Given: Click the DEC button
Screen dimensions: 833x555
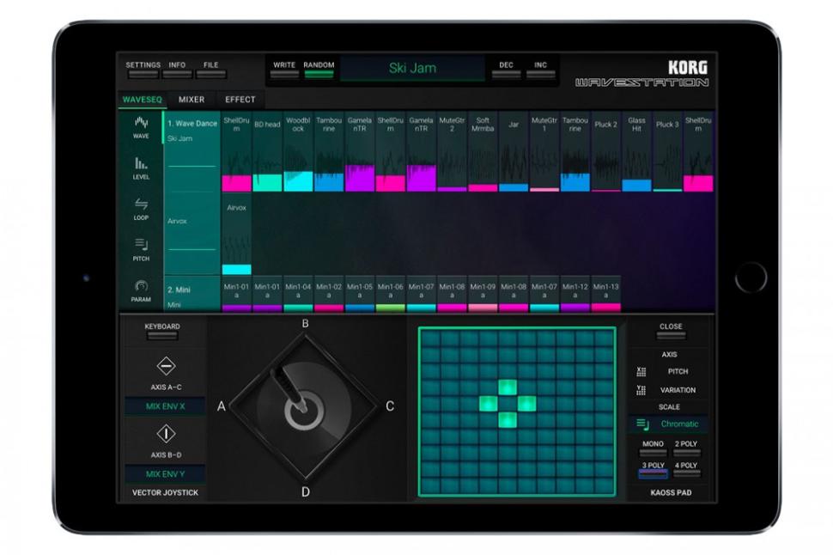Looking at the screenshot, I should point(507,69).
